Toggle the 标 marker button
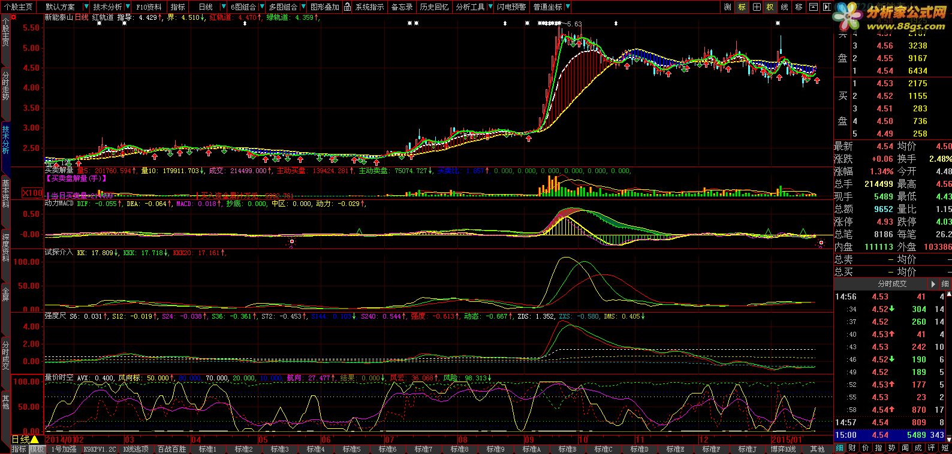This screenshot has width=952, height=454. 742,7
